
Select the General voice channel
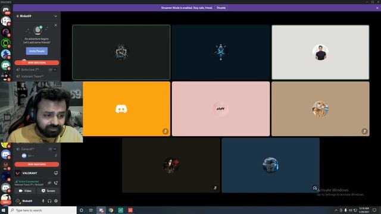(x=36, y=149)
